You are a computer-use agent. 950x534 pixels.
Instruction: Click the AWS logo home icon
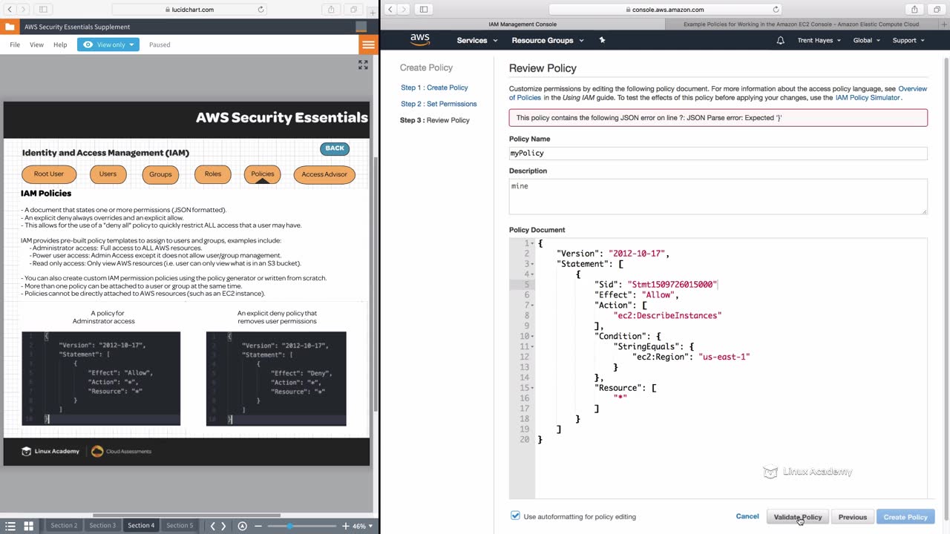click(x=420, y=40)
